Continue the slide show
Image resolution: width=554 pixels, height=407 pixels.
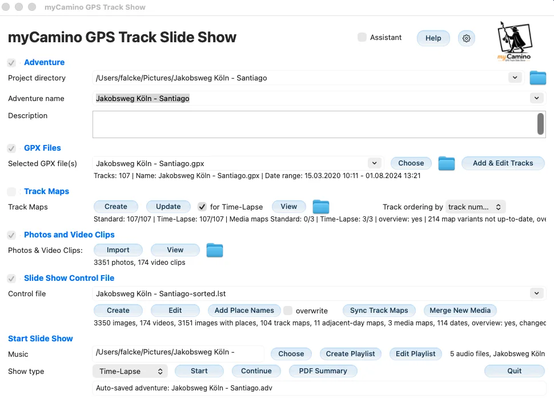point(256,371)
